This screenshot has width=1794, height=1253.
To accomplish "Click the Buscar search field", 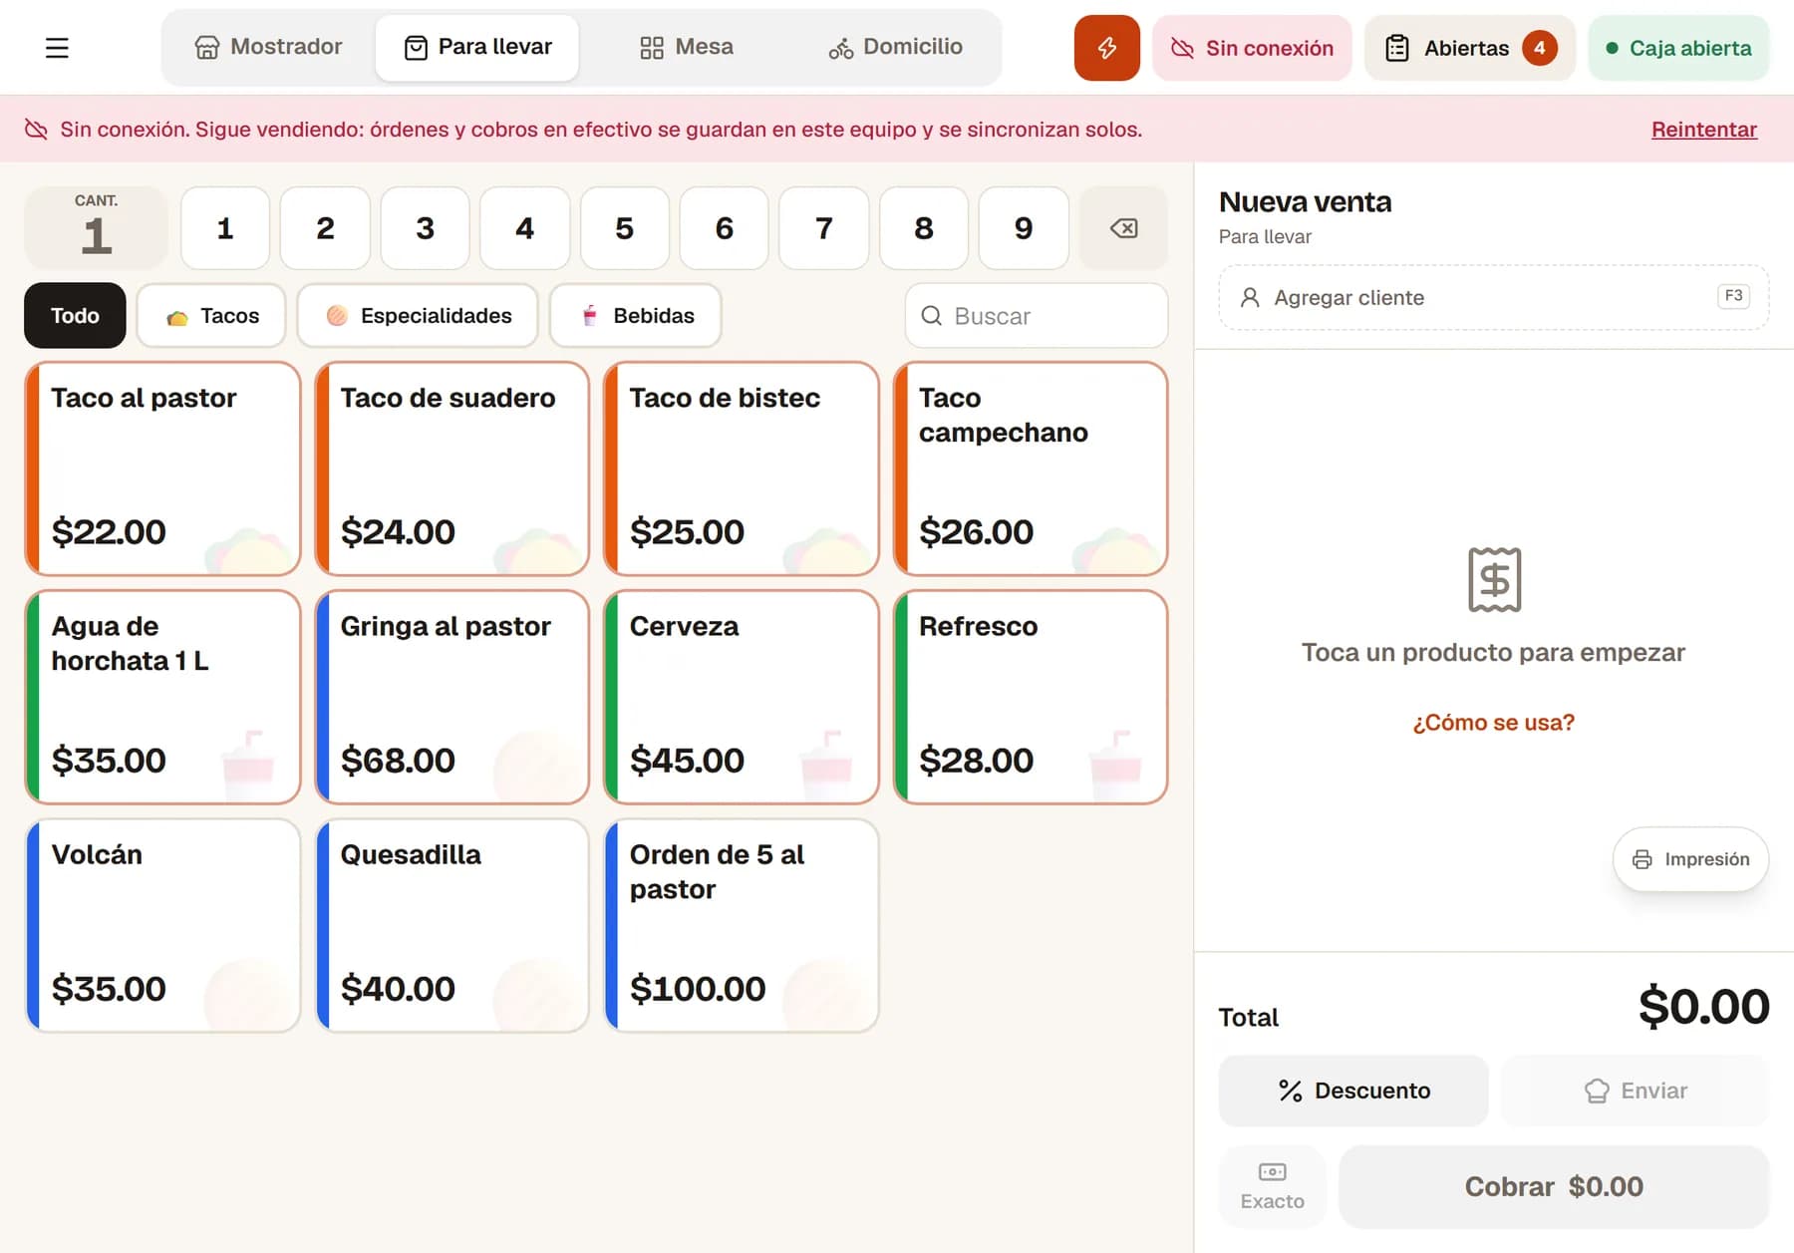I will click(x=1037, y=316).
